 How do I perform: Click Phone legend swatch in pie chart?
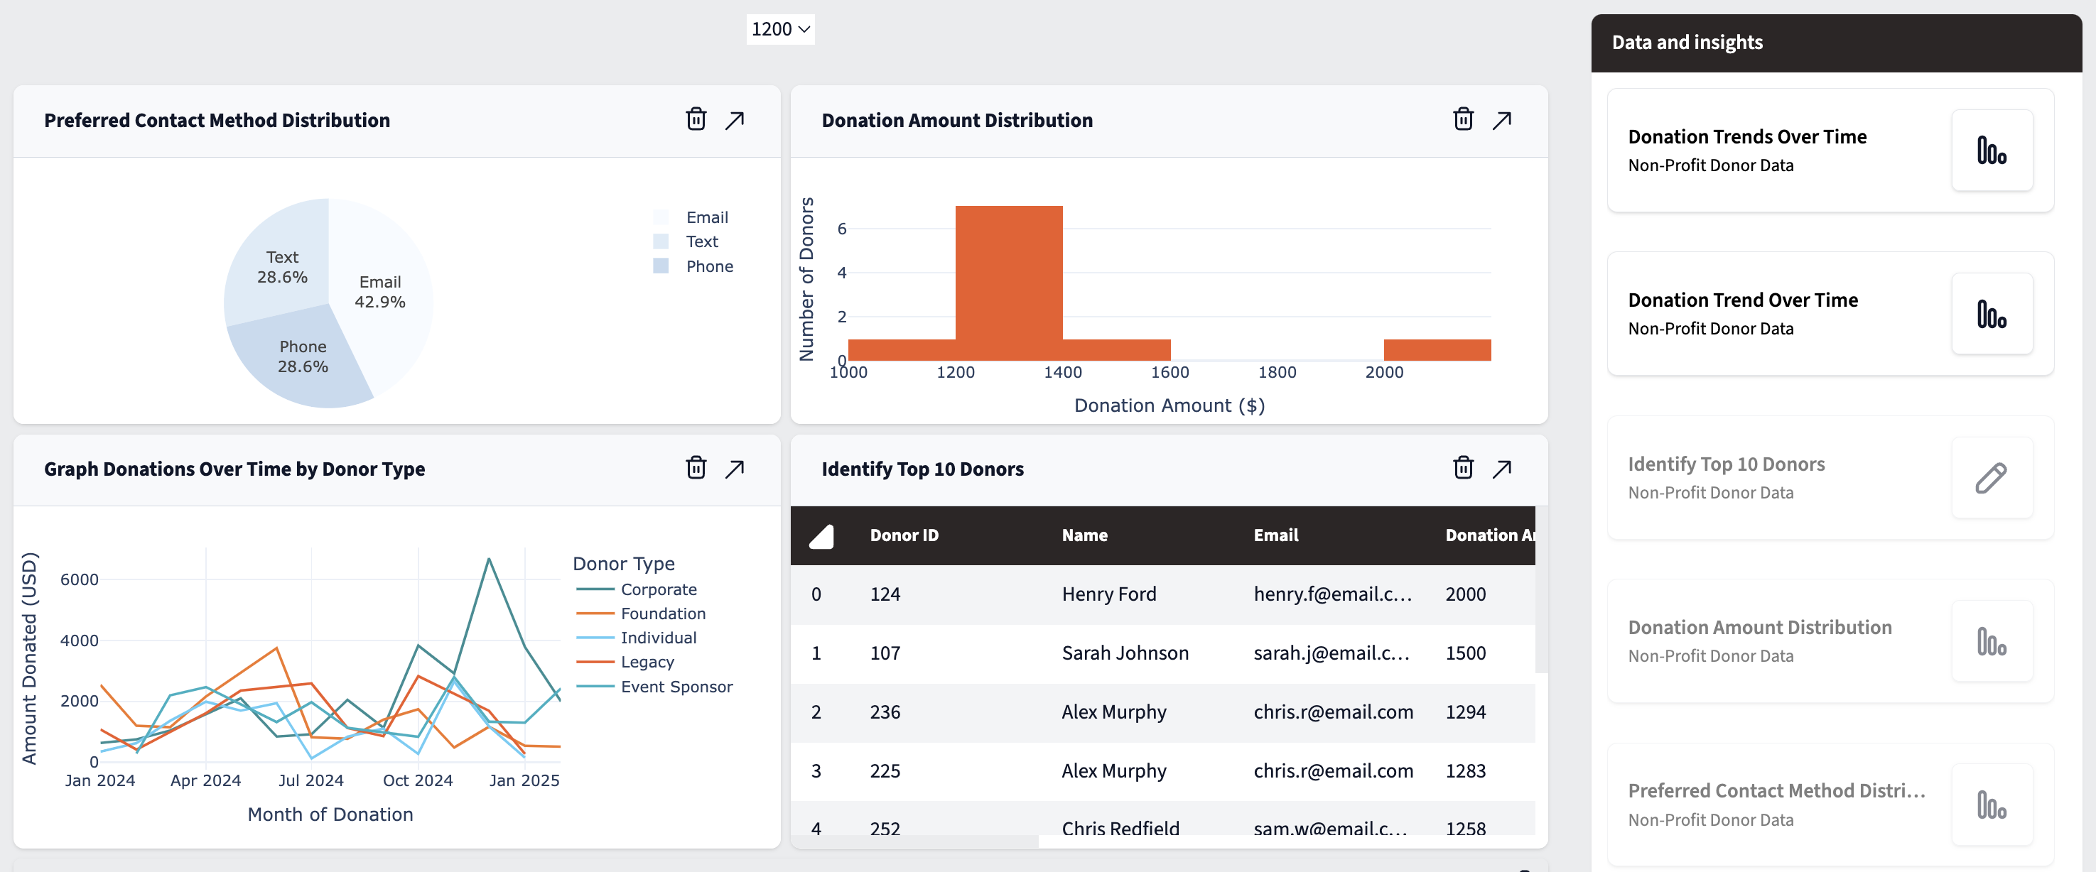click(661, 266)
